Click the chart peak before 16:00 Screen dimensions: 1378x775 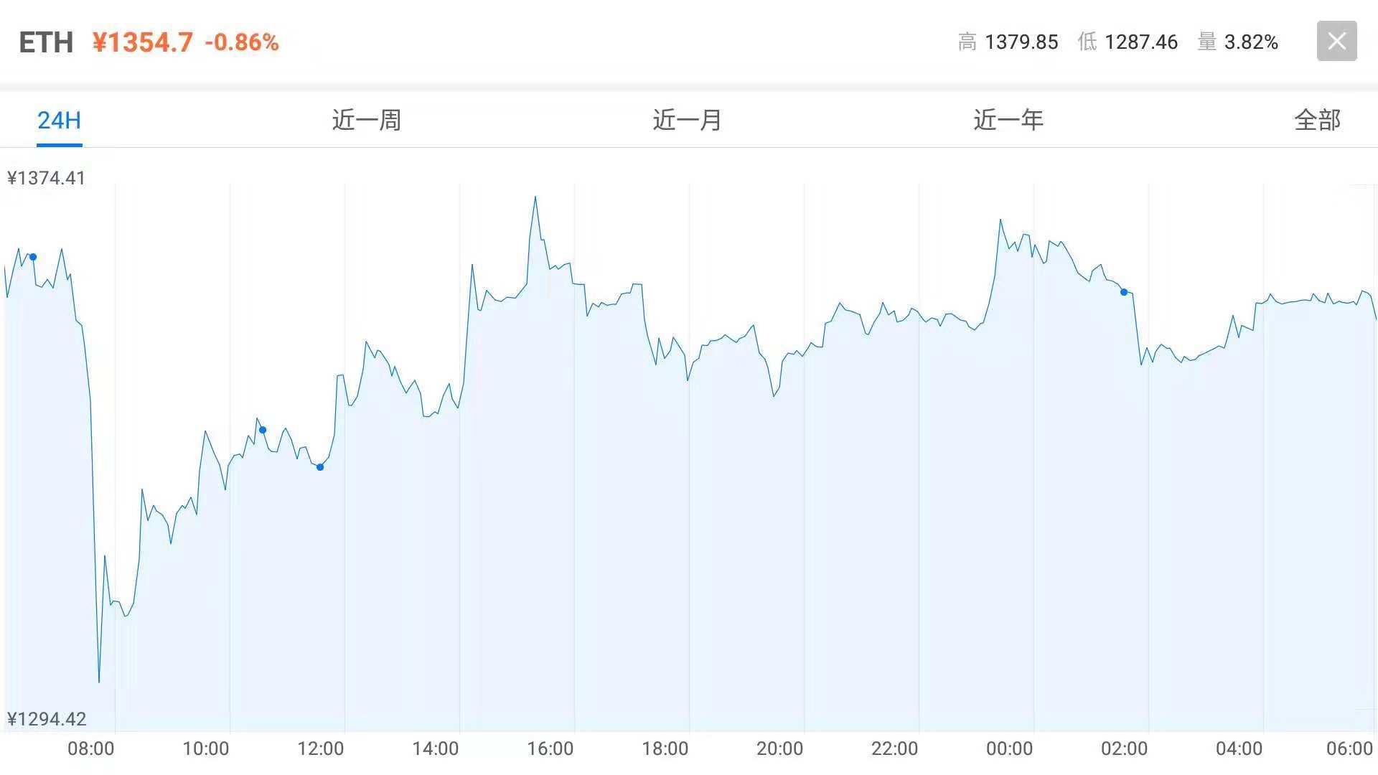click(535, 196)
